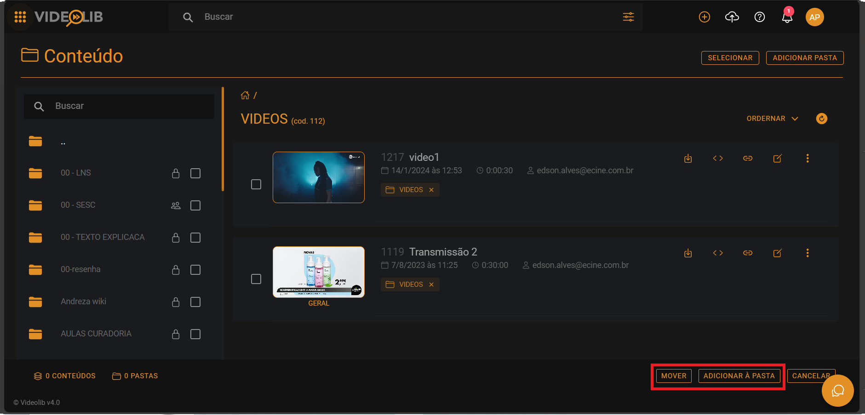865x415 pixels.
Task: Download video1 using download icon
Action: 688,158
